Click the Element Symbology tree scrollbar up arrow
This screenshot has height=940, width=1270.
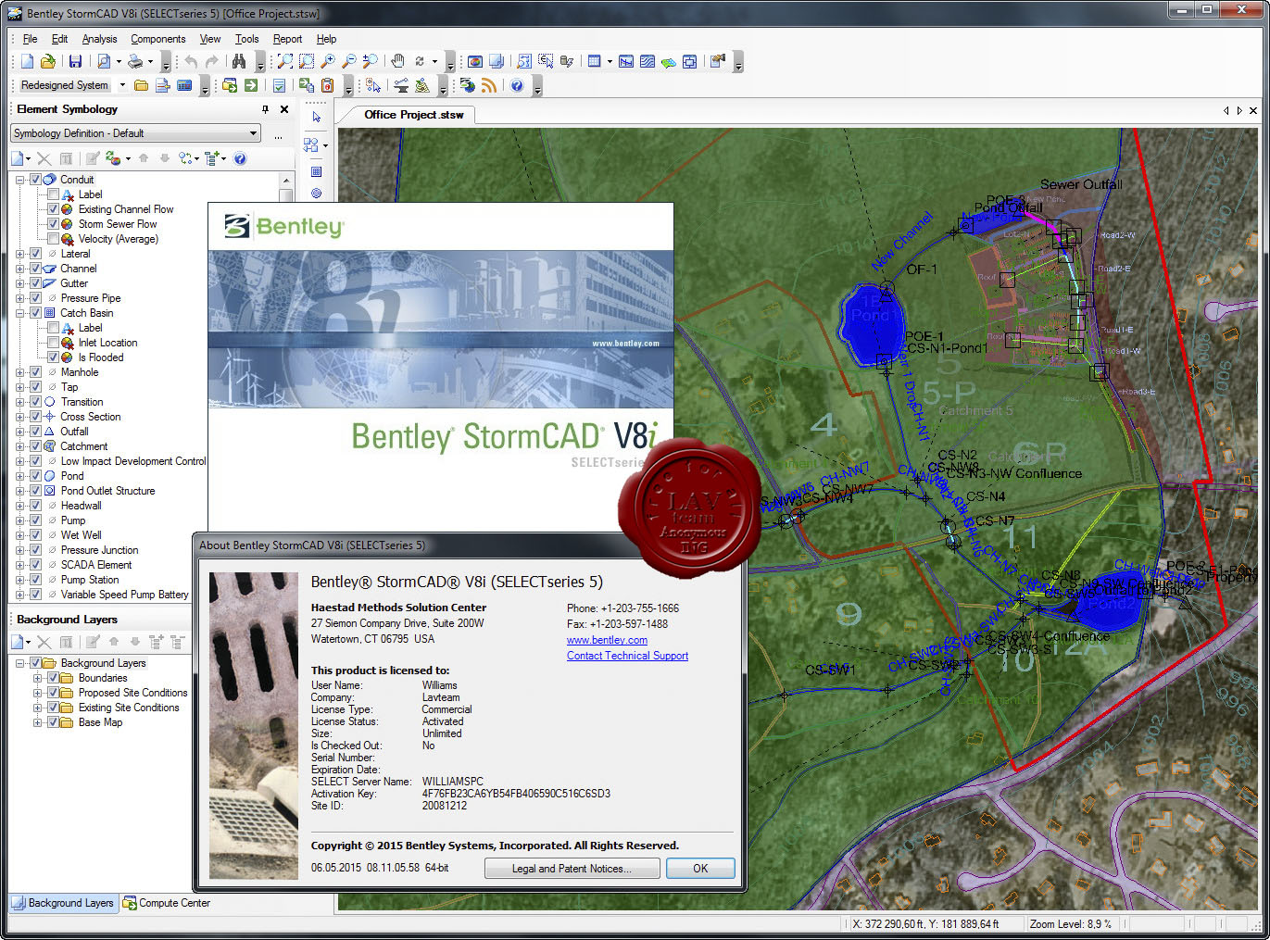click(286, 181)
